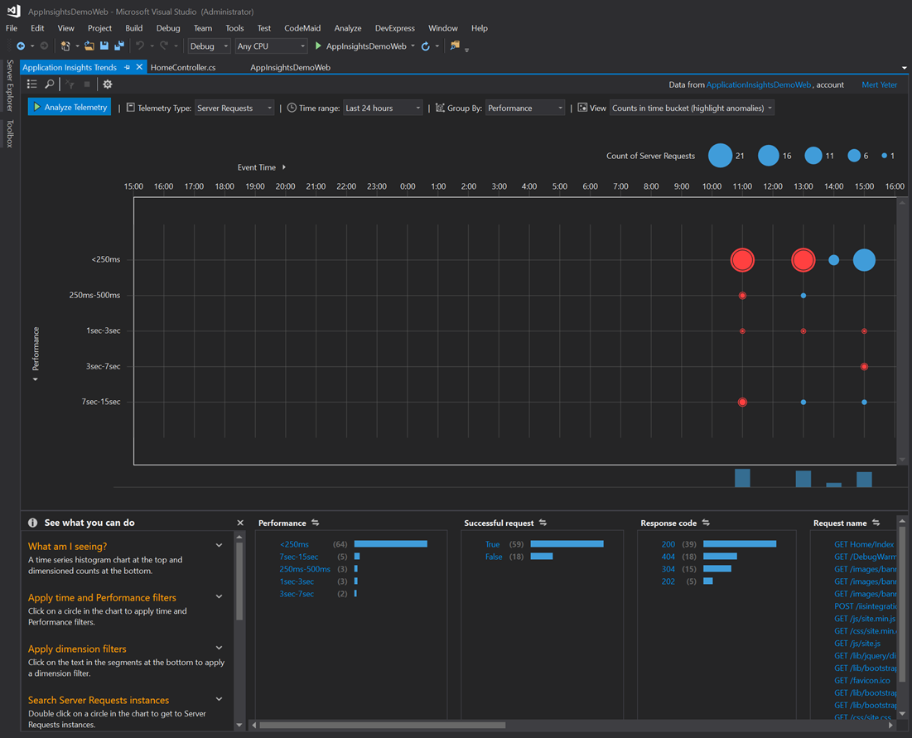This screenshot has height=738, width=912.
Task: Click the blue Refresh browser icon
Action: coord(426,46)
